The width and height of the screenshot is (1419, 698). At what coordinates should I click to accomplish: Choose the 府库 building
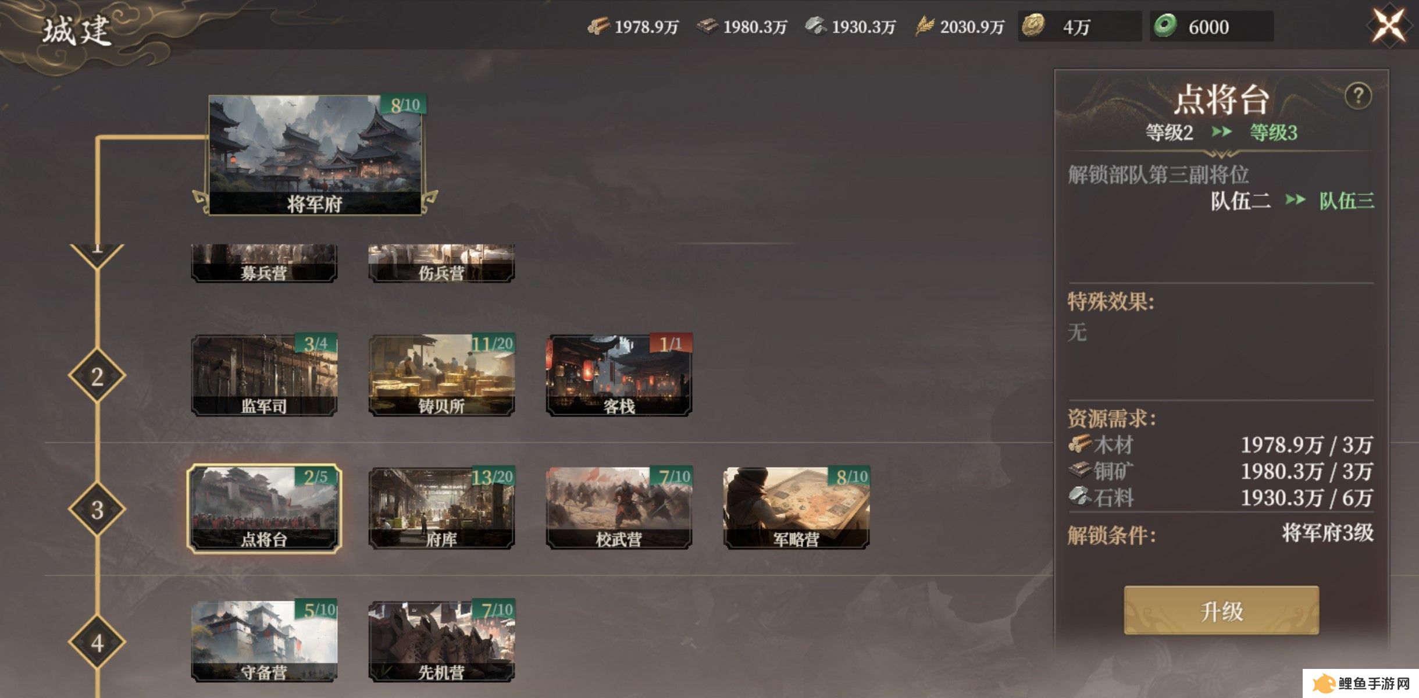(x=441, y=508)
